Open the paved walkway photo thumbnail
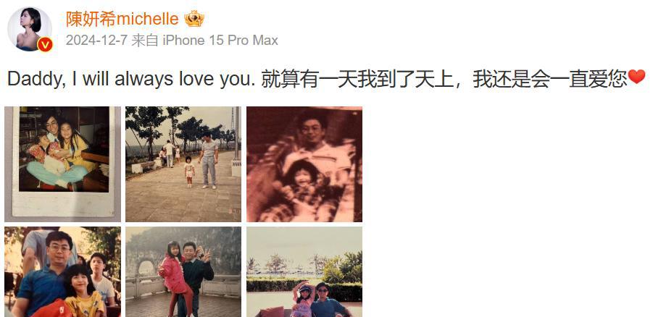This screenshot has height=317, width=661. [183, 164]
